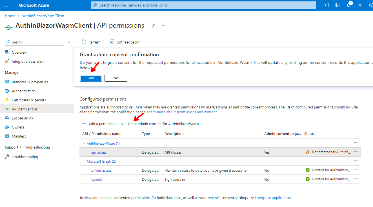Click the green check icon on openid row
This screenshot has height=207, width=373.
click(x=308, y=179)
